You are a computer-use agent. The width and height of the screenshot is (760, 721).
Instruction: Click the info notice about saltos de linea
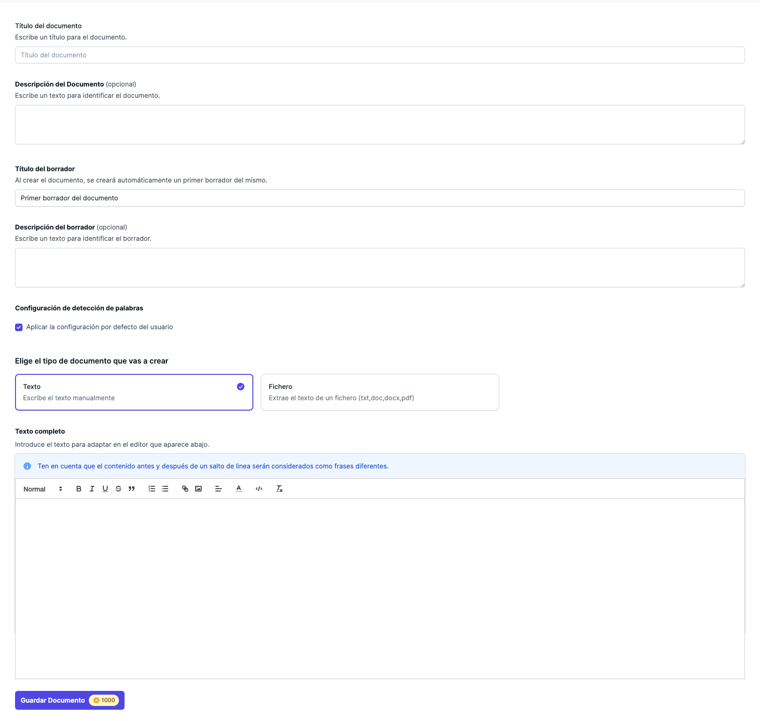(213, 466)
